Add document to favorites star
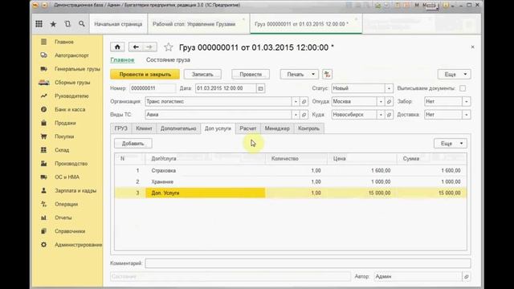Screen dimensions: 514x289 point(169,47)
